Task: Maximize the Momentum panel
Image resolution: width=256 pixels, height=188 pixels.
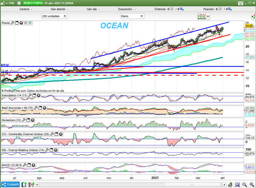Action: click(x=28, y=120)
